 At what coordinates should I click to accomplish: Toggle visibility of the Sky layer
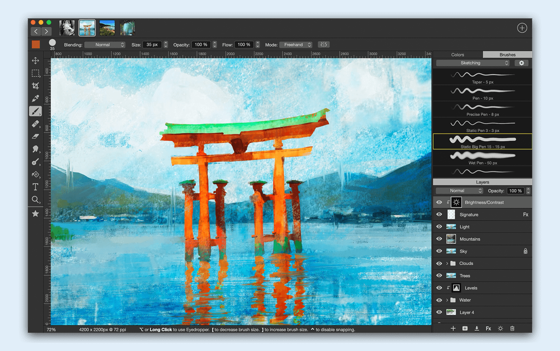coord(439,251)
